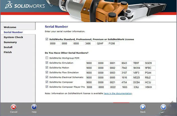Open Help with the question mark icon
The height and width of the screenshot is (116, 177).
pyautogui.click(x=34, y=107)
